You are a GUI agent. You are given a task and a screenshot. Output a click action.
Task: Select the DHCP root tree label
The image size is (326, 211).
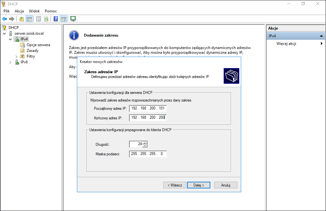point(14,27)
